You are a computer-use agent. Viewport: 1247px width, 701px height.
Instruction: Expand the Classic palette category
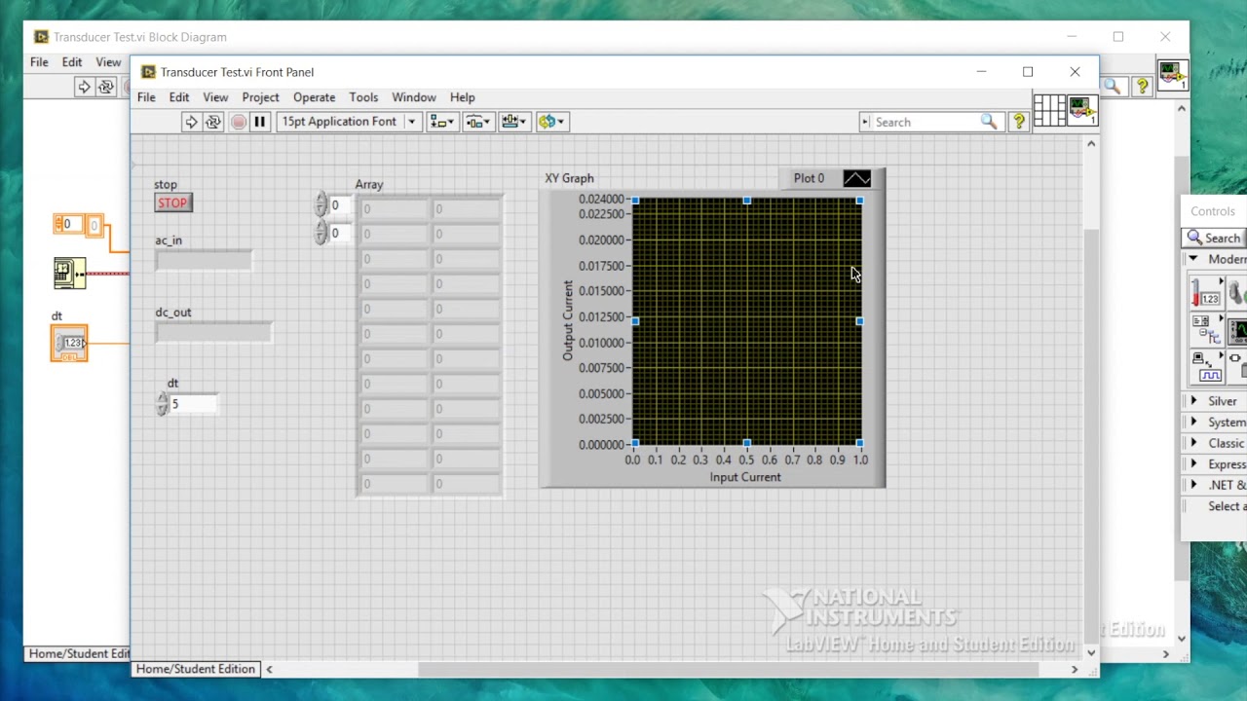(1193, 443)
